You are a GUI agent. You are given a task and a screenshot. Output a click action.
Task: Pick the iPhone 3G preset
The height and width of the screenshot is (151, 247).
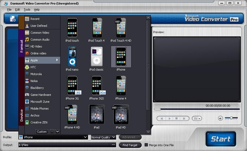click(72, 88)
